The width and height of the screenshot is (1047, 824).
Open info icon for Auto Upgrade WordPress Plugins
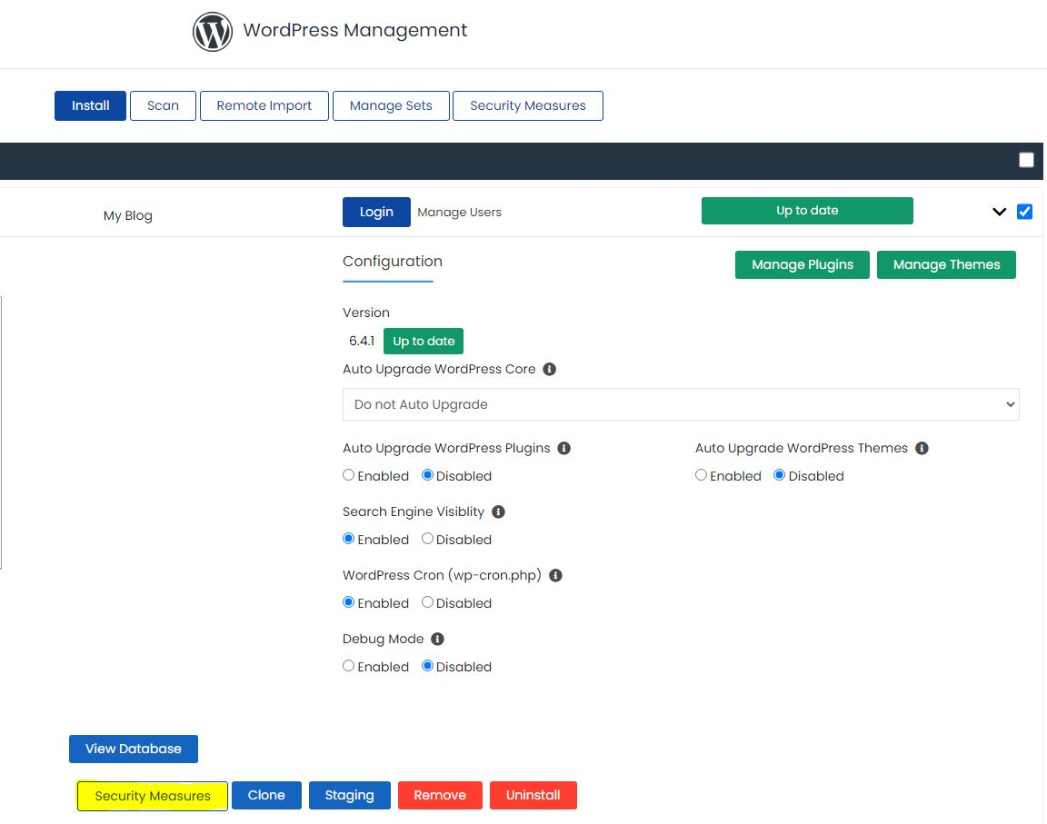[x=564, y=449]
